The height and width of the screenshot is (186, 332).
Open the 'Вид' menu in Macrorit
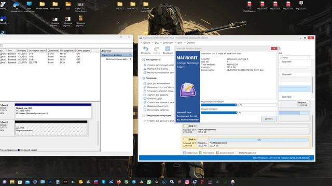click(x=157, y=42)
